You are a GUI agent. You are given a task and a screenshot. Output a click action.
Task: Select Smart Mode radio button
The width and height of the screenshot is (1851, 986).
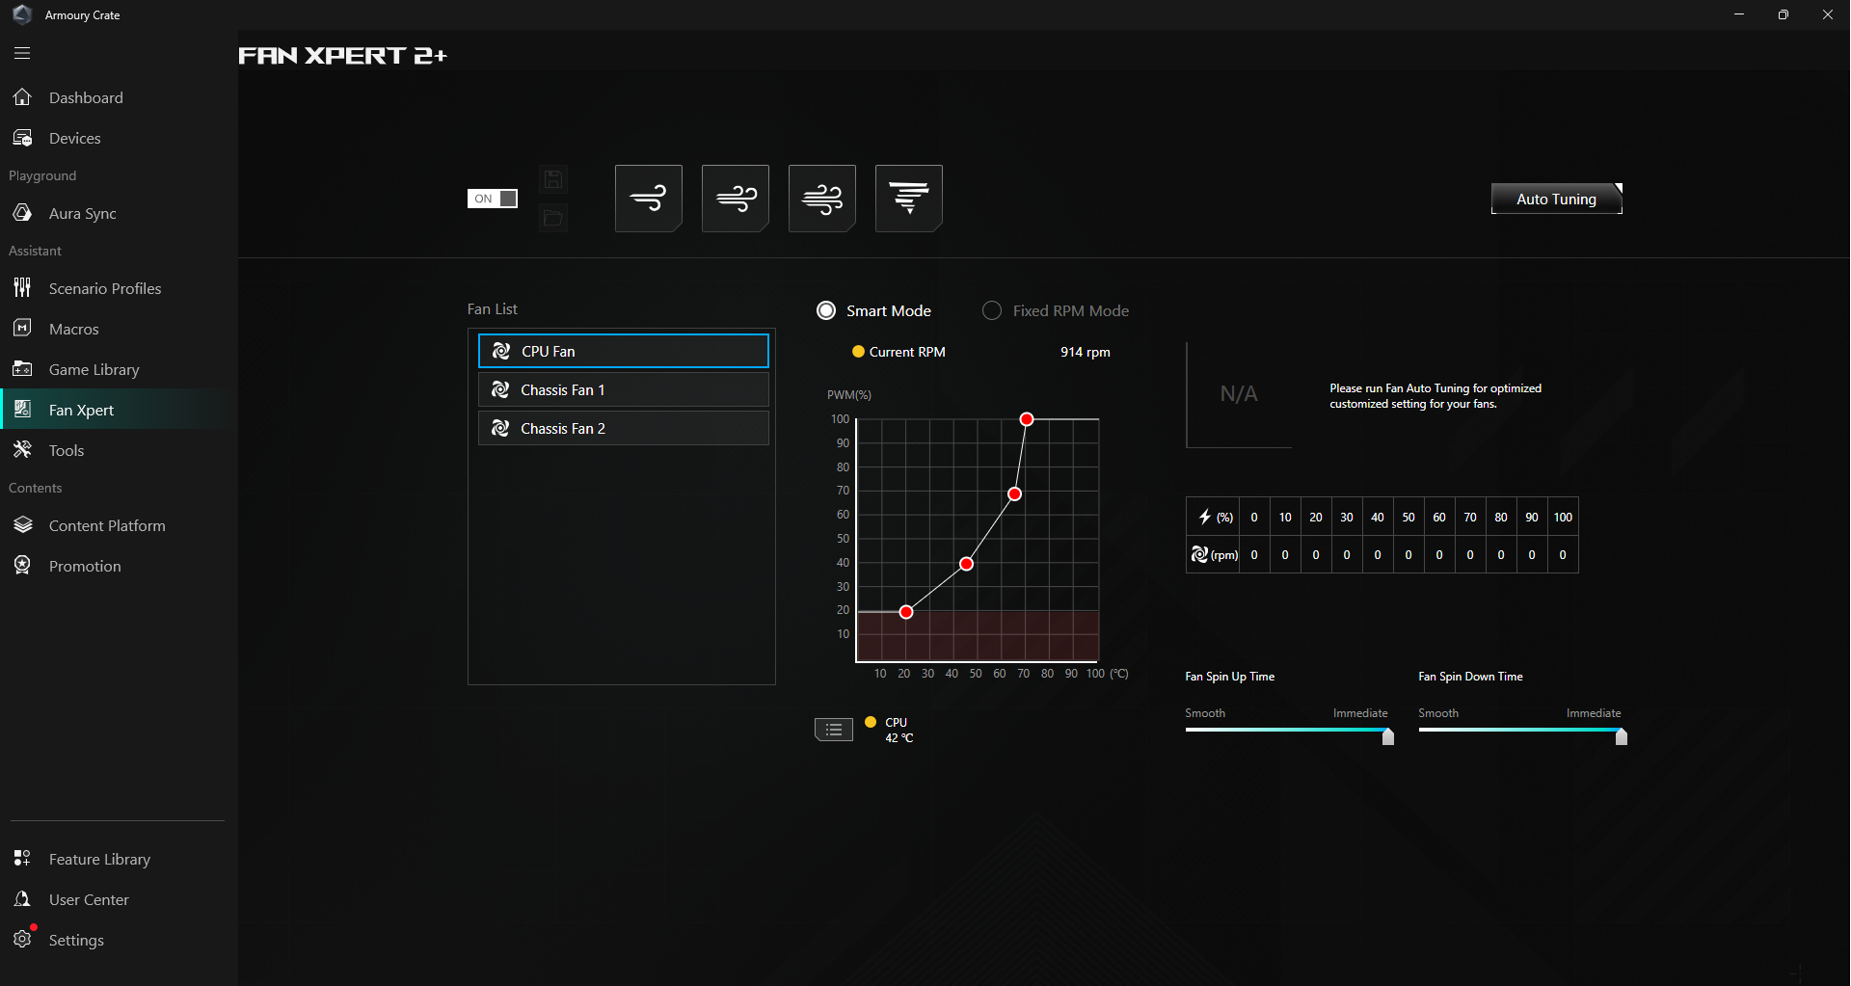pyautogui.click(x=825, y=309)
